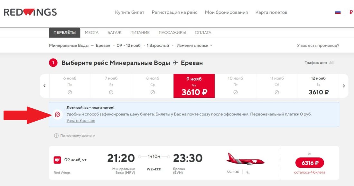Open the ОПЛАТА tab

coord(203,32)
